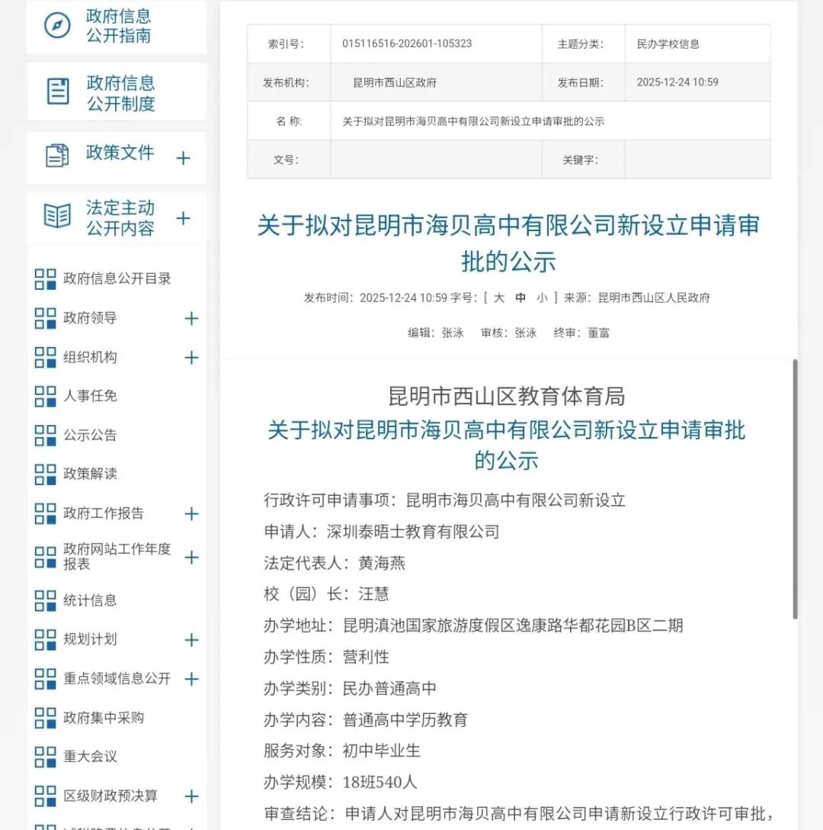Expand 政府工作报告 with the plus icon
The height and width of the screenshot is (830, 823).
click(x=191, y=514)
